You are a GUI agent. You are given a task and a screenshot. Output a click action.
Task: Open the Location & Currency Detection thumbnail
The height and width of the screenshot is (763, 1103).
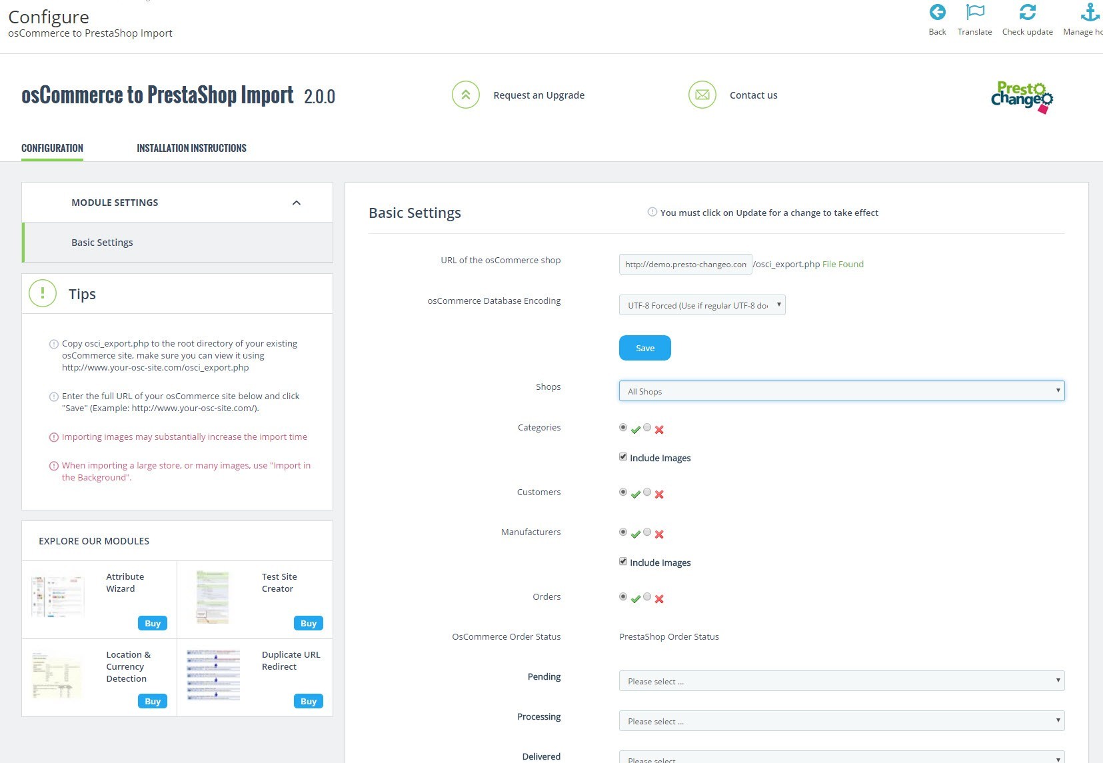57,676
